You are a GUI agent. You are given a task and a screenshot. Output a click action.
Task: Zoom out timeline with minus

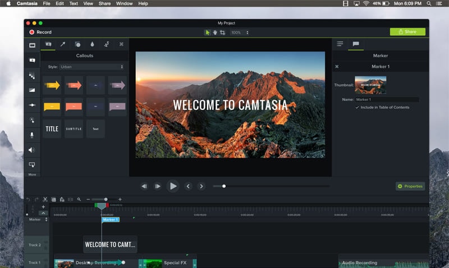click(88, 200)
